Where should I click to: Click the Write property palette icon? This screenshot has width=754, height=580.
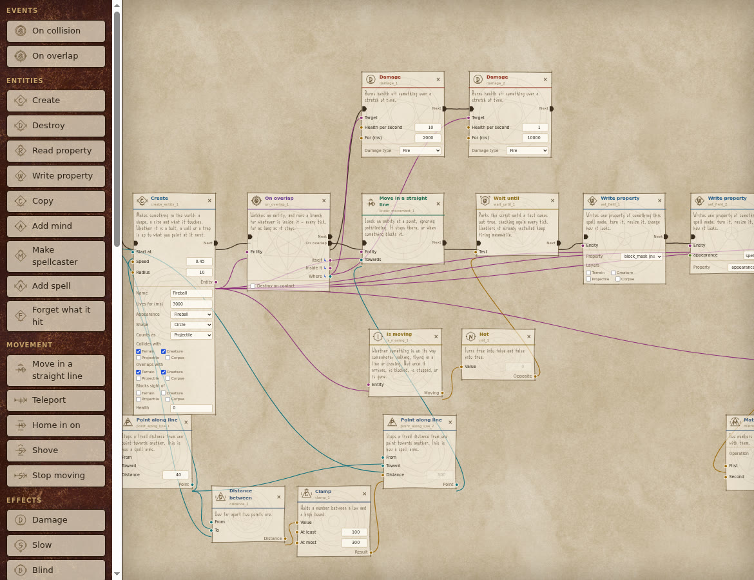(x=21, y=176)
